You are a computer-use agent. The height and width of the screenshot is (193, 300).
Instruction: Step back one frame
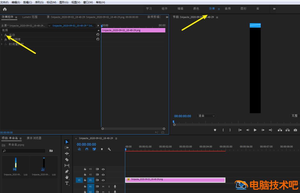tap(248, 130)
